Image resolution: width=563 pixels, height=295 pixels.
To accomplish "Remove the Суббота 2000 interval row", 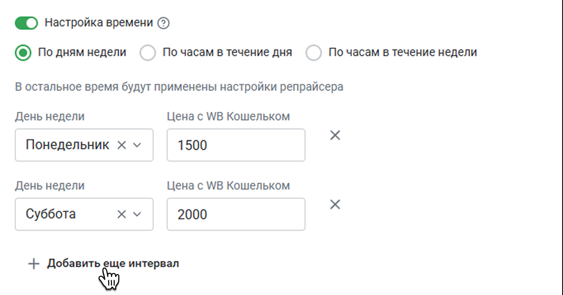I will coord(335,204).
